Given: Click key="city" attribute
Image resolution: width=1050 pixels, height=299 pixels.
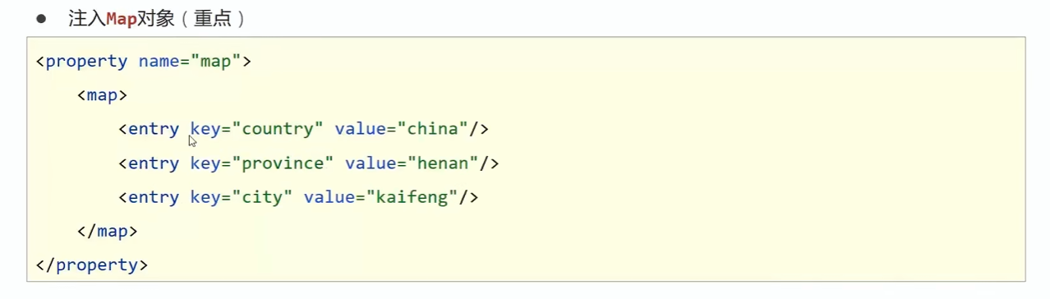Looking at the screenshot, I should point(242,197).
